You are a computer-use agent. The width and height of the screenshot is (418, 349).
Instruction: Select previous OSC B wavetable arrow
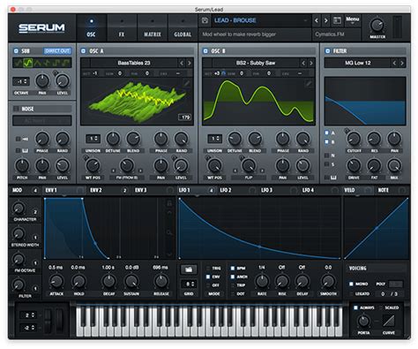303,63
